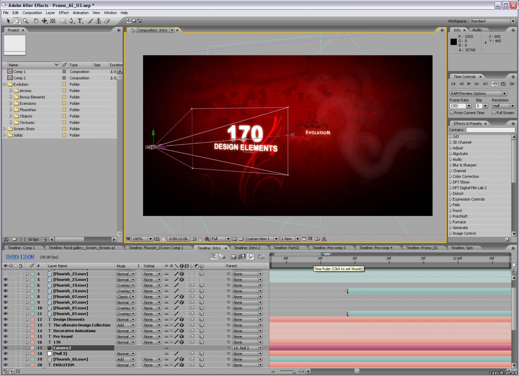The image size is (519, 376).
Task: Click the black color swatch in Info
Action: [454, 42]
